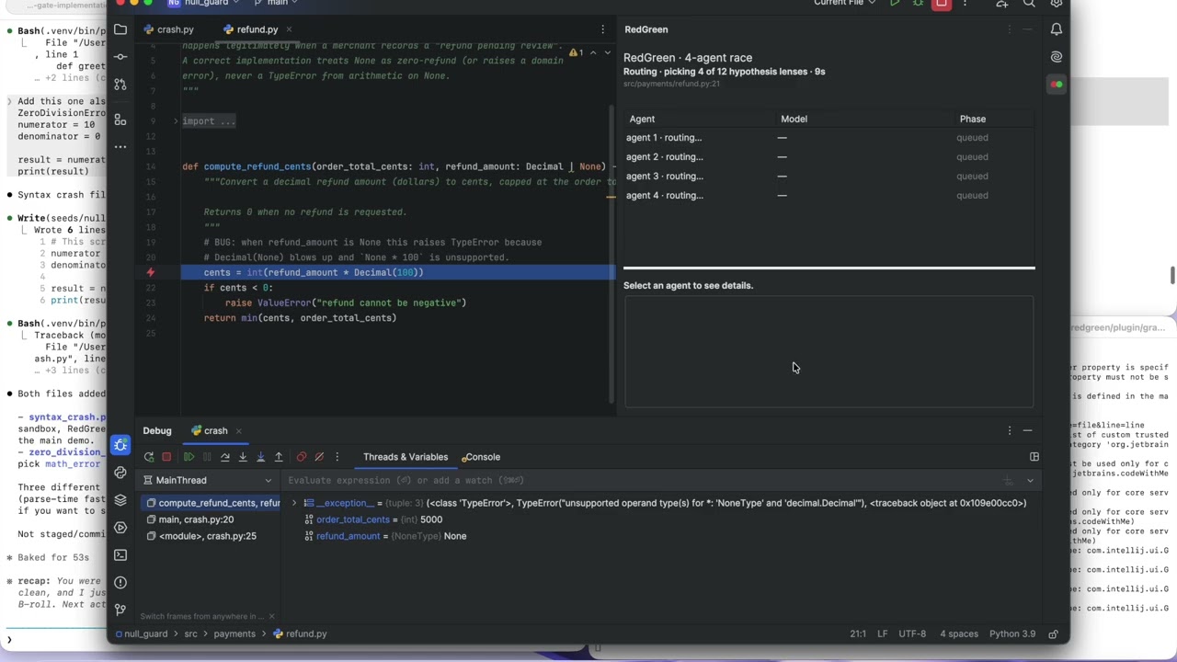
Task: Open the AI Assistant spiral icon
Action: (x=1057, y=57)
